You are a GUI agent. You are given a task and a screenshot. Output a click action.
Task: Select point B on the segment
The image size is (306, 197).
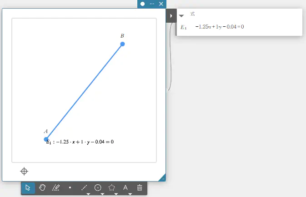122,44
